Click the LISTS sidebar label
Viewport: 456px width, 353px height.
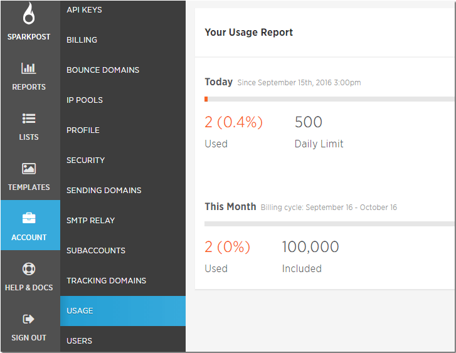29,137
